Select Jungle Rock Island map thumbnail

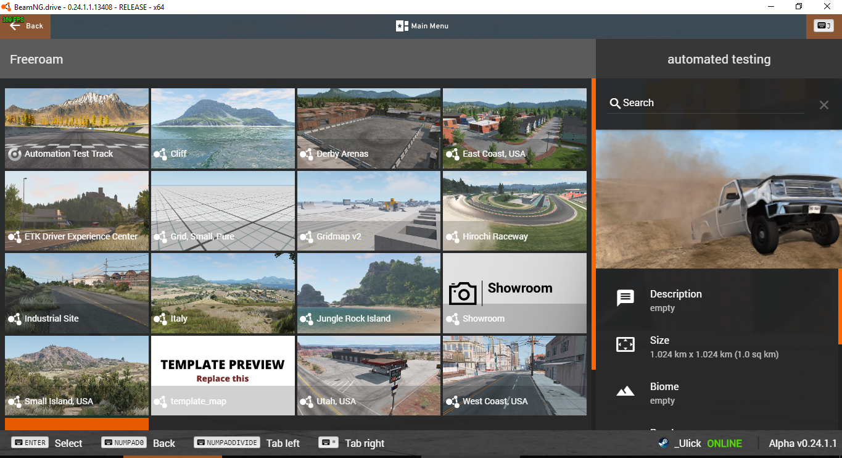click(369, 293)
